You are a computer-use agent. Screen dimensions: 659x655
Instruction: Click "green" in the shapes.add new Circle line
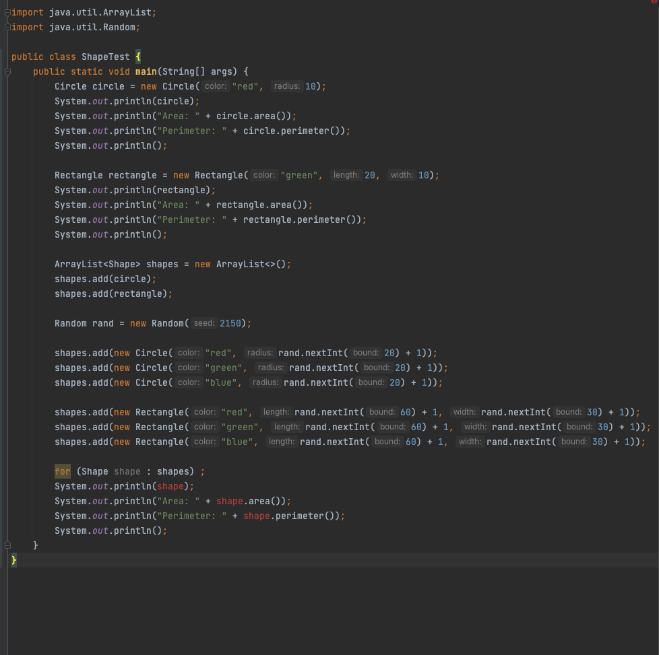point(223,368)
